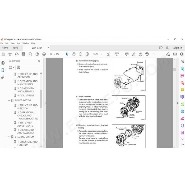Viewport: 185px width, 185px height.
Task: Click the Sign In button
Action: 178,48
